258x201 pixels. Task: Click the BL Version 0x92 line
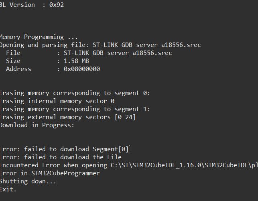point(31,5)
